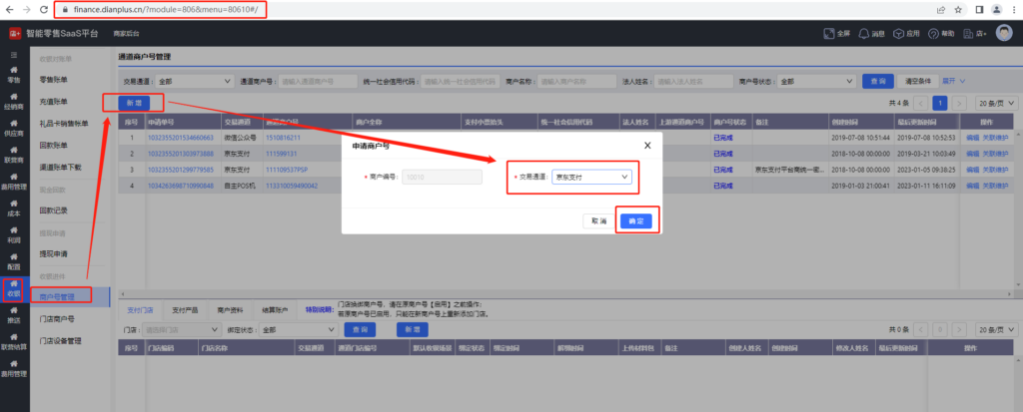Click 取消 in the 申请商户号 dialog

point(599,221)
